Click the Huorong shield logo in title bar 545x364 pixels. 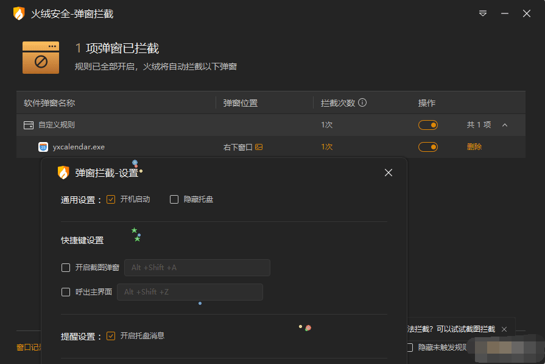[x=19, y=14]
